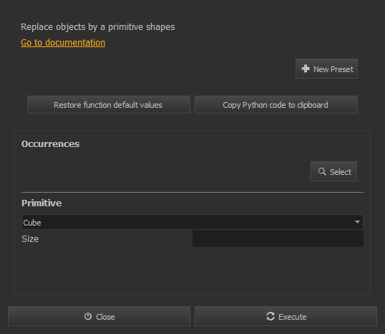Click the power icon on Close

(88, 316)
